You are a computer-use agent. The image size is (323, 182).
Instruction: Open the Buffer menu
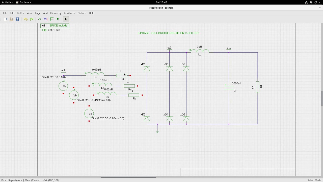click(20, 13)
